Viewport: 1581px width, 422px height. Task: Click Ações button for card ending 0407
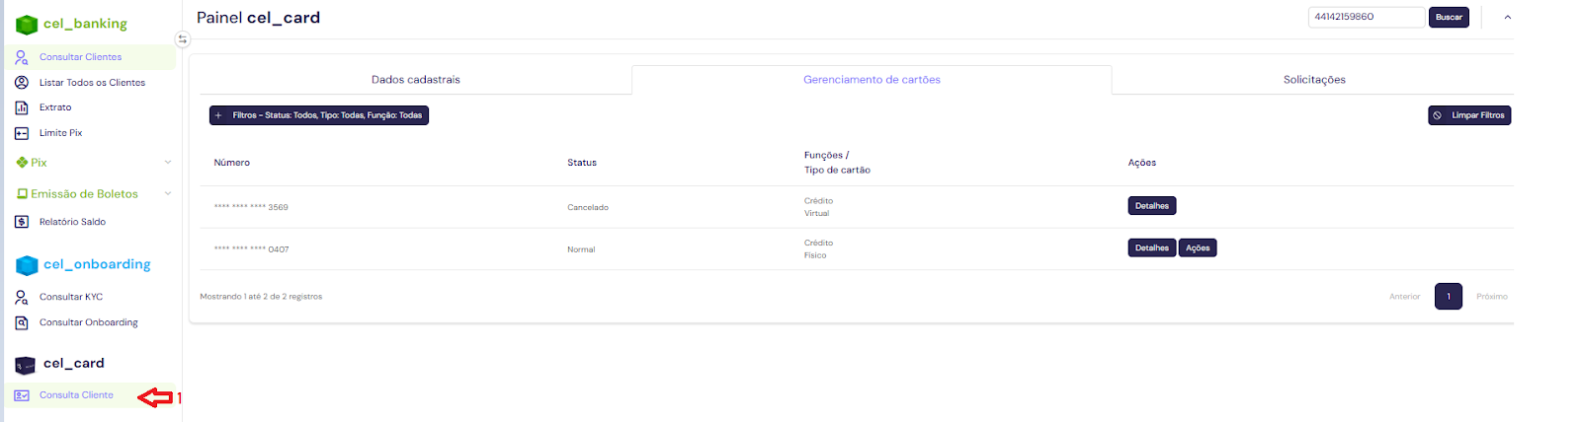click(1198, 248)
